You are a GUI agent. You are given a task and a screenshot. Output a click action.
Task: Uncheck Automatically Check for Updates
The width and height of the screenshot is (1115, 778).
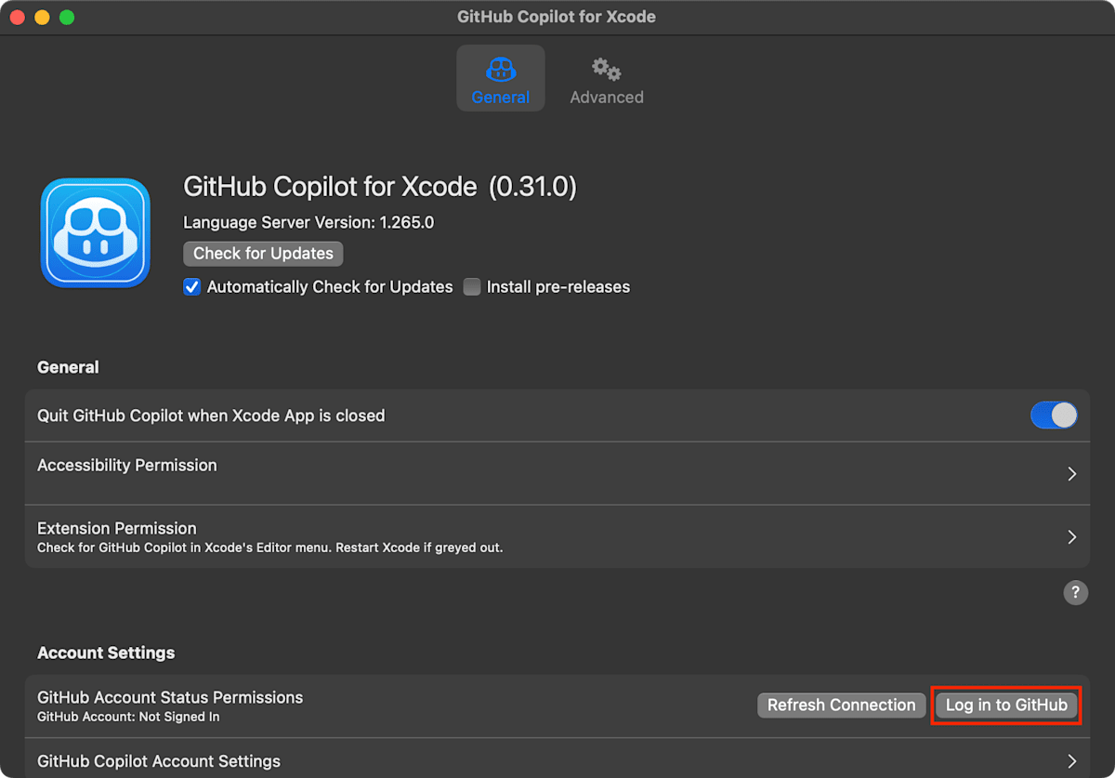[192, 287]
